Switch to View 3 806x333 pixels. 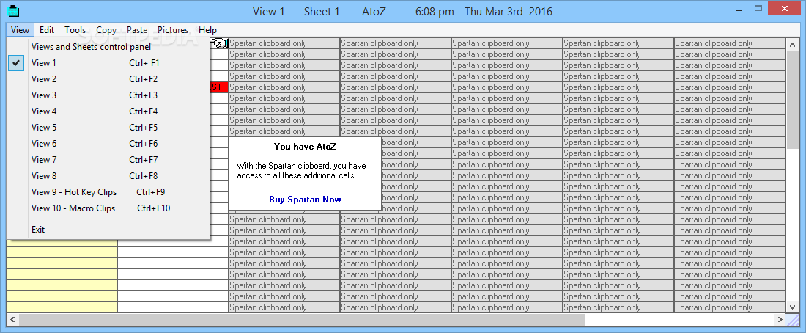pos(108,95)
